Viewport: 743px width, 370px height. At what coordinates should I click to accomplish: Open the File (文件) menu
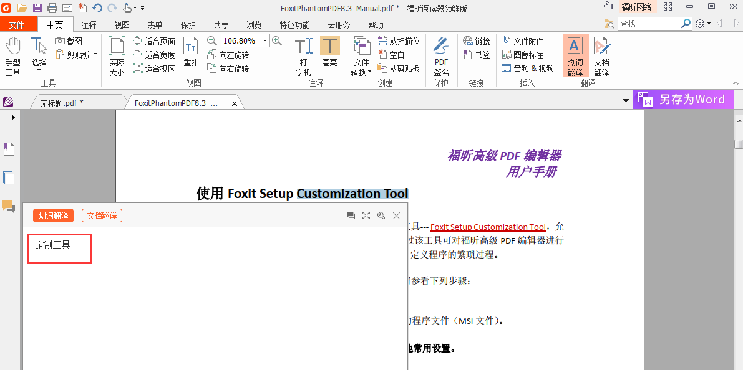[17, 25]
